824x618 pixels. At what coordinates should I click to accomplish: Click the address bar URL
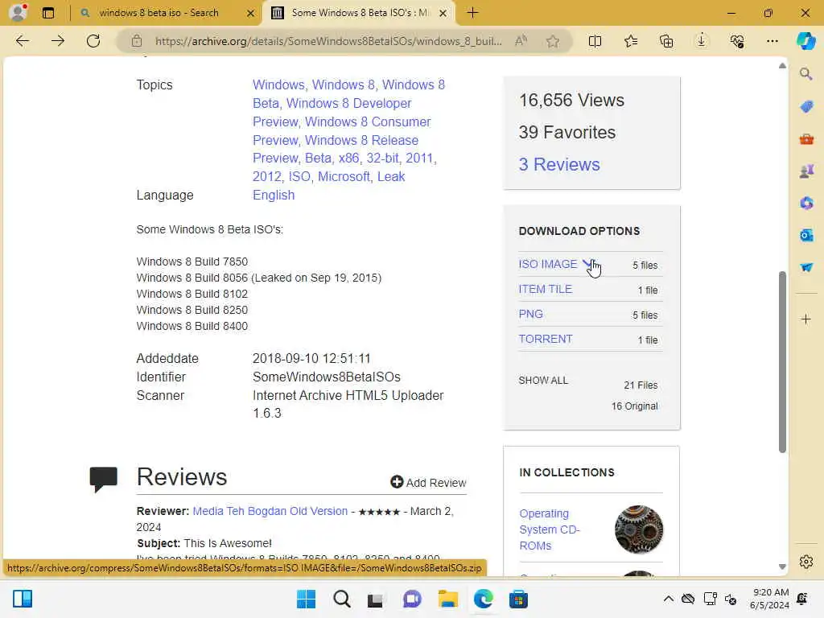(328, 41)
